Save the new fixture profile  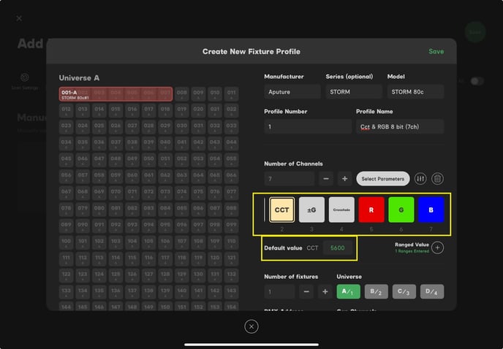436,52
